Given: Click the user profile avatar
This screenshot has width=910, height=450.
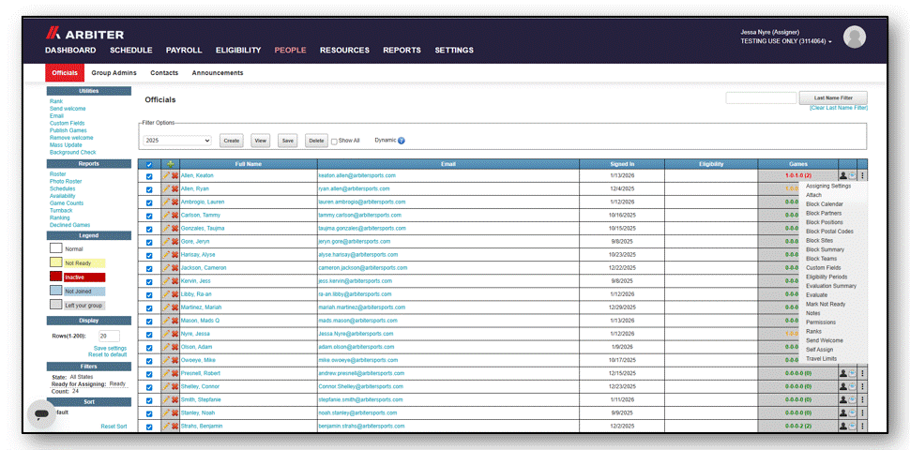Looking at the screenshot, I should (855, 37).
